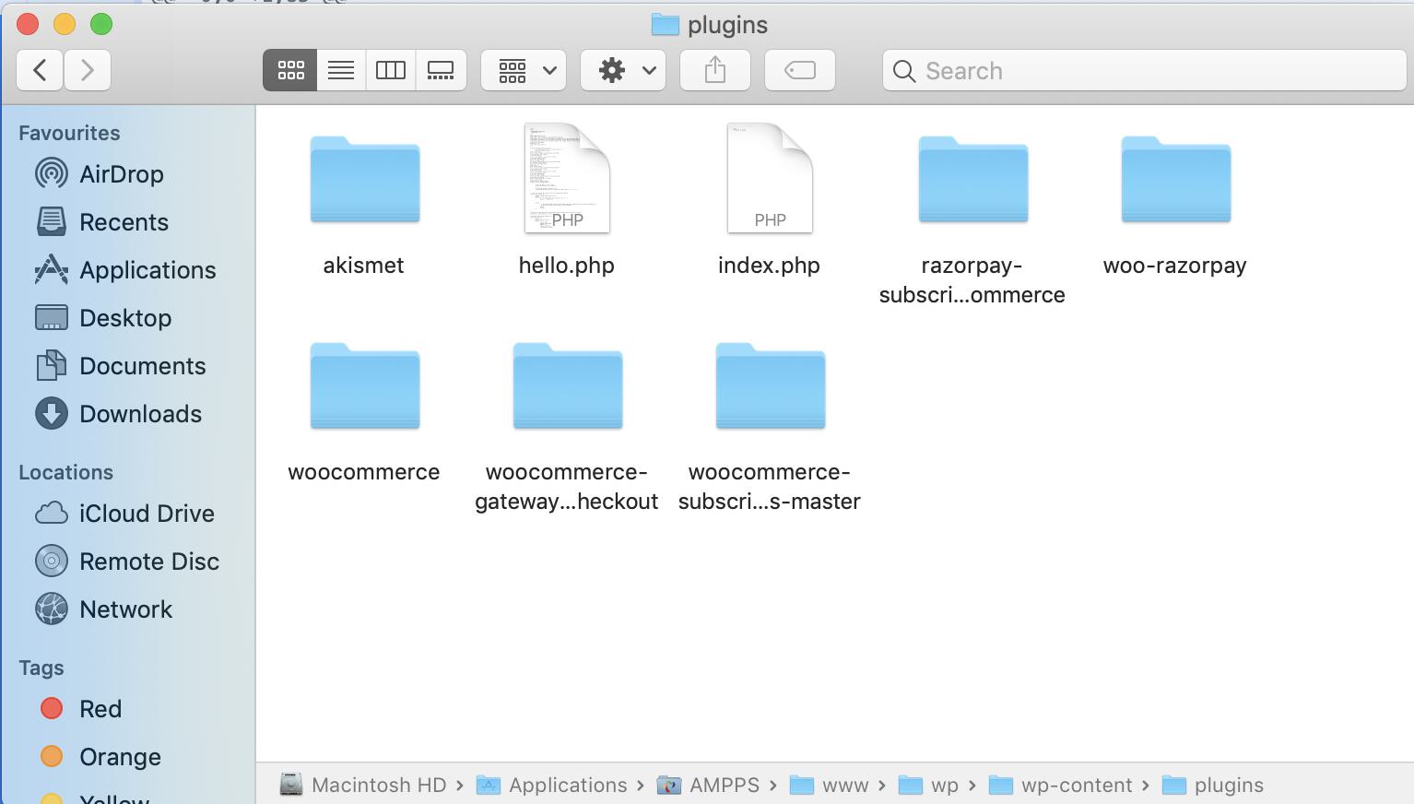Open Applications from the sidebar
Viewport: 1414px width, 804px height.
coord(147,270)
